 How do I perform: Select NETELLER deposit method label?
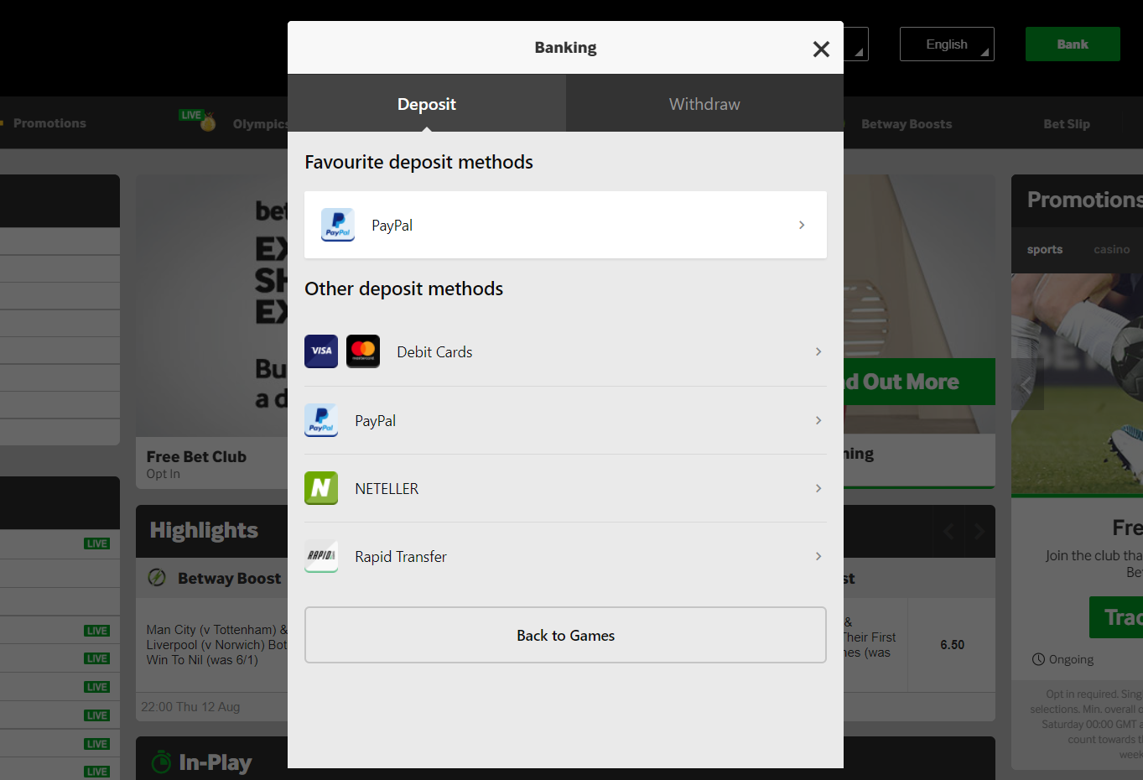coord(387,489)
